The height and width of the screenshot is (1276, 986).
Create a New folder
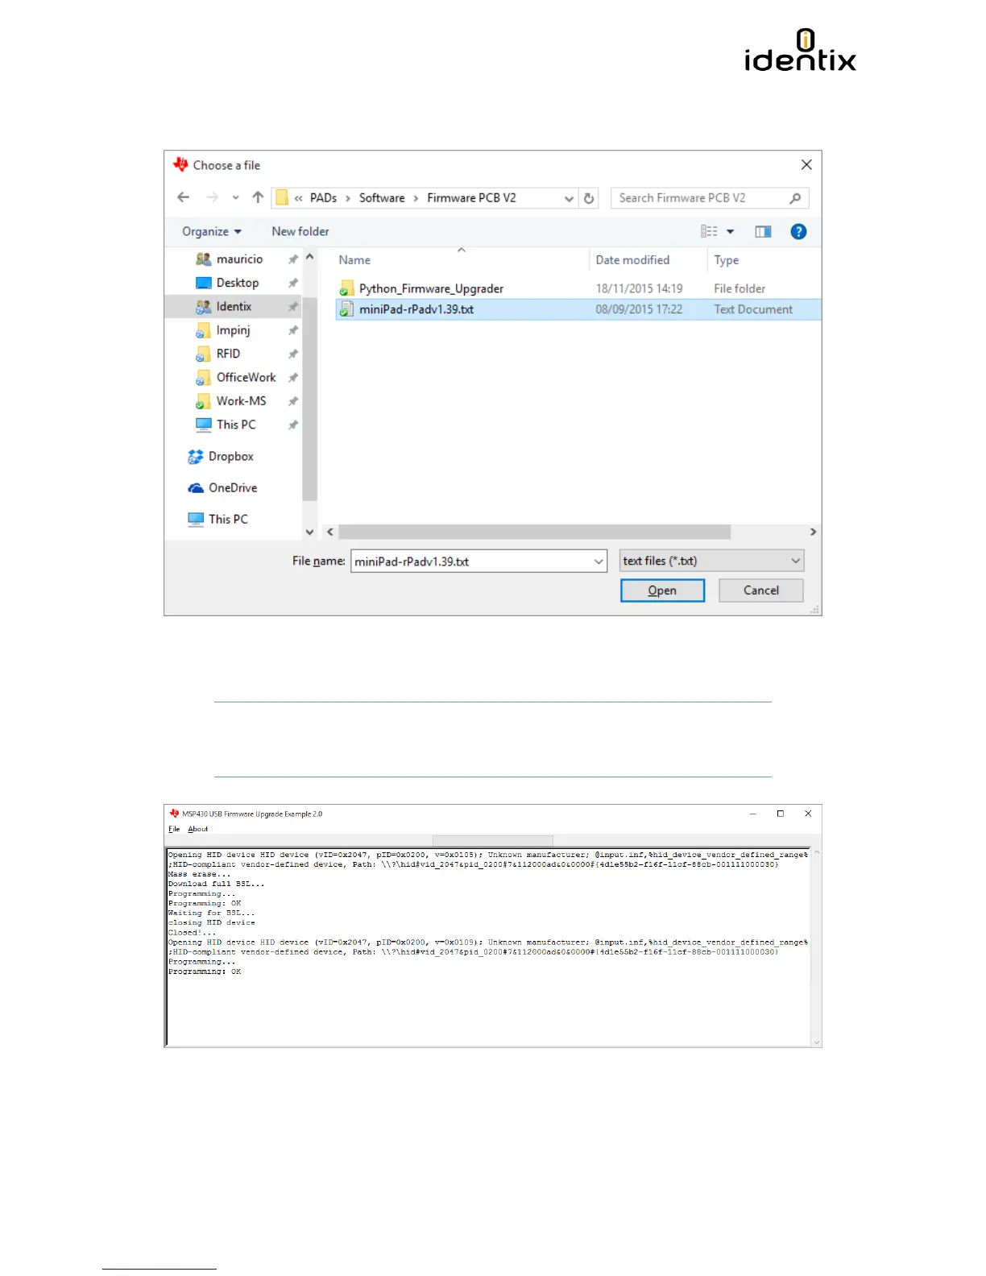(x=300, y=232)
